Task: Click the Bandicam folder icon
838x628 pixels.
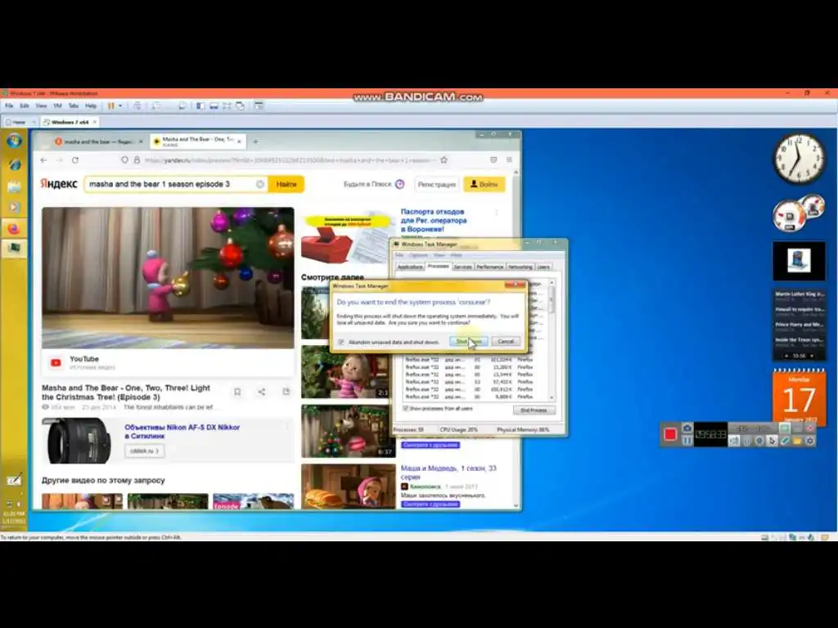Action: [x=797, y=441]
